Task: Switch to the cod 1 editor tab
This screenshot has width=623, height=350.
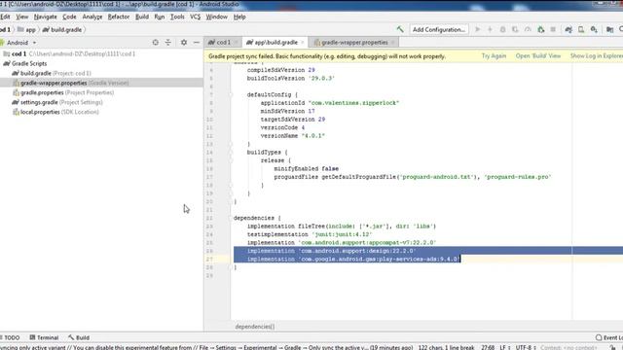Action: 223,42
